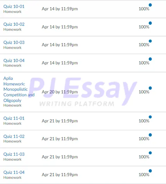Screen dimensions: 166x184
Task: Open the Quiz 10-02 assignment link
Action: click(14, 24)
